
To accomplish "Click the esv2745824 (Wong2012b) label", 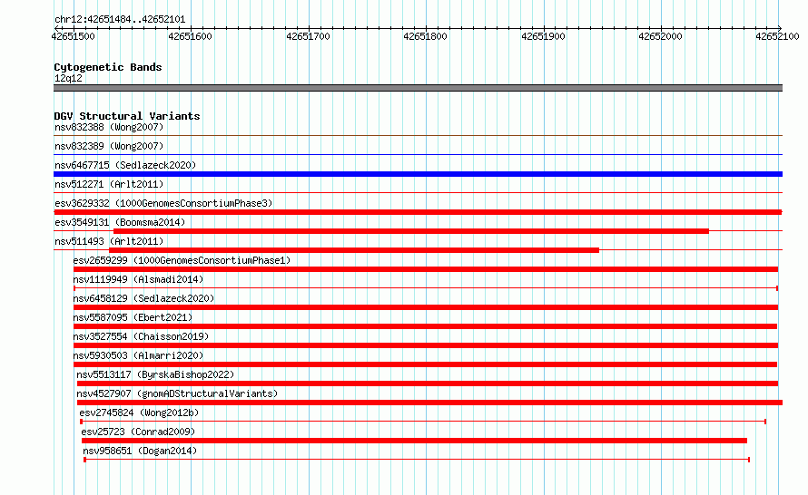I will [139, 412].
